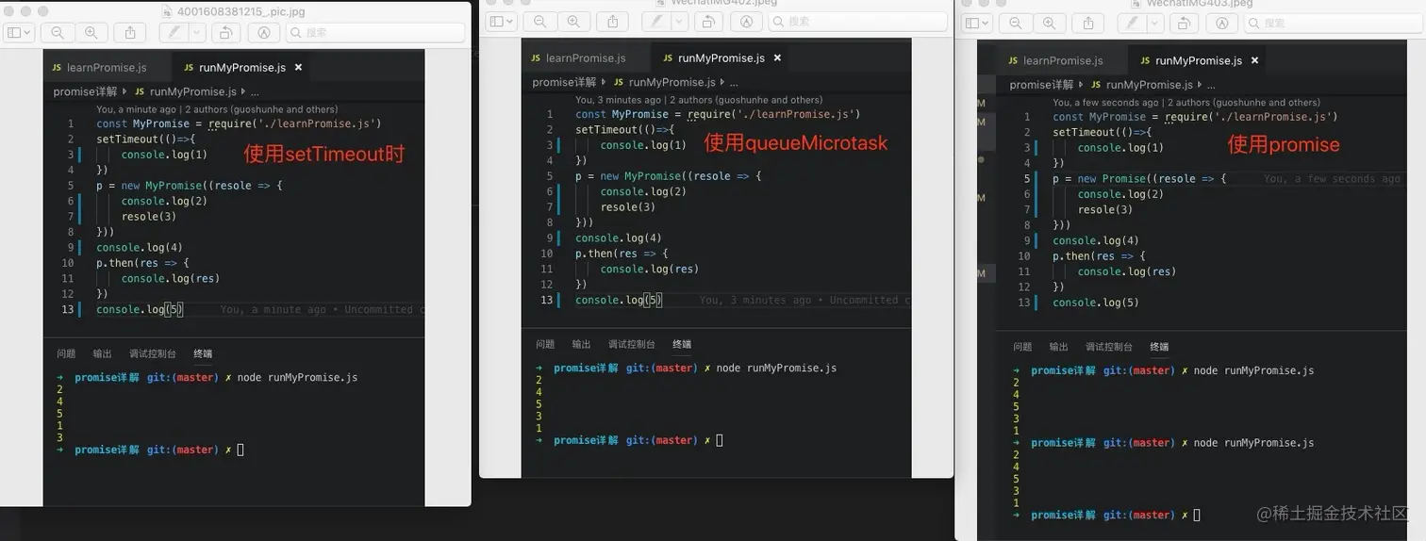Focus search field in WechatIMG402.jpeg window
Viewport: 1426px width, 541px height.
click(x=858, y=21)
